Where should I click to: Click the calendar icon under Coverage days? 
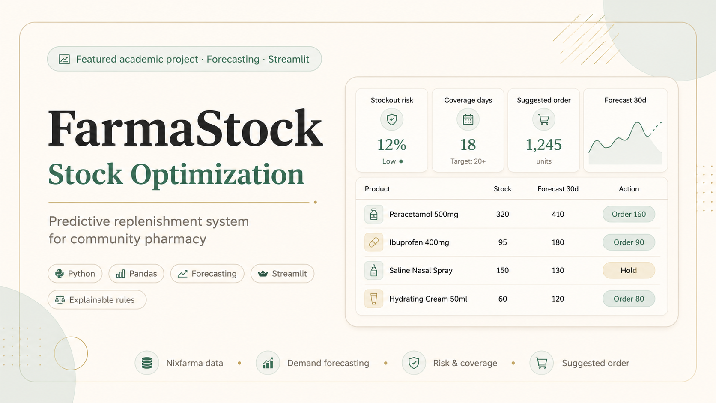pyautogui.click(x=468, y=119)
